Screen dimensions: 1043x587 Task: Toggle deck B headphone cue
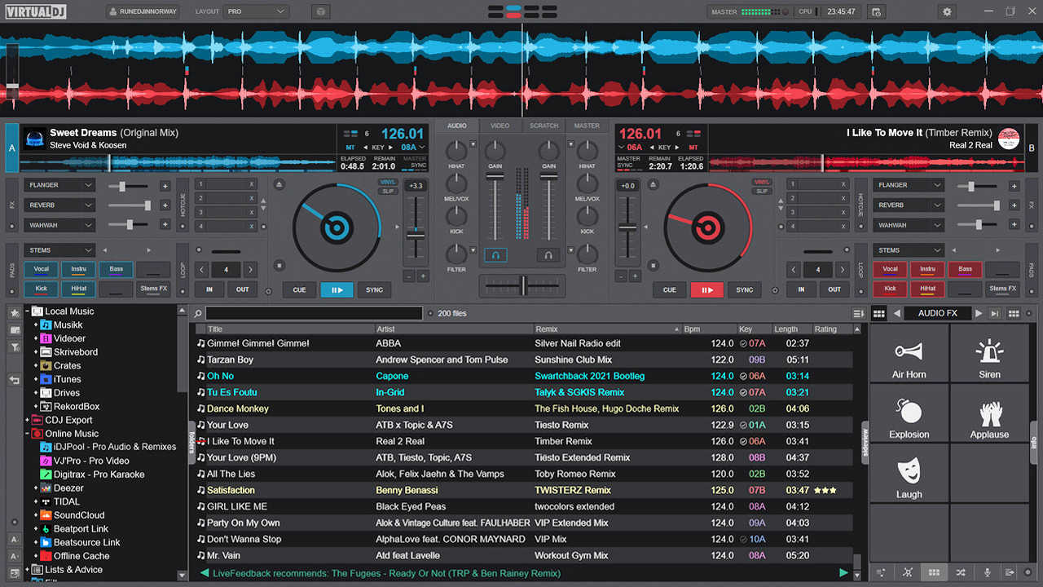tap(548, 255)
